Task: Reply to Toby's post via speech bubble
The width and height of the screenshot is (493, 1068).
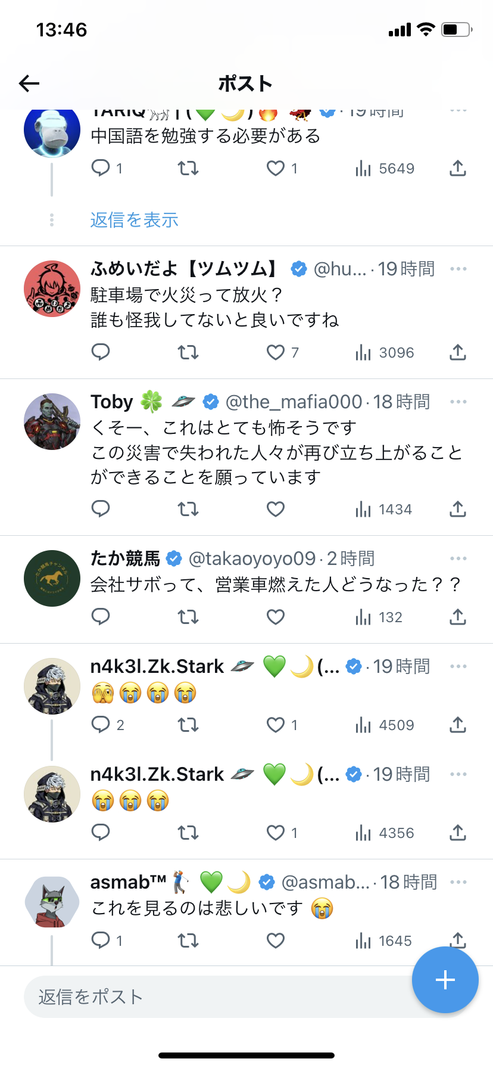Action: 101,509
